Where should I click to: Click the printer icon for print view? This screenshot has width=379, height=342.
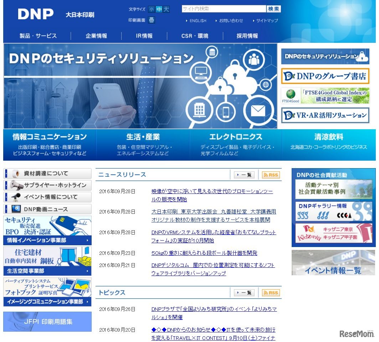pos(152,20)
